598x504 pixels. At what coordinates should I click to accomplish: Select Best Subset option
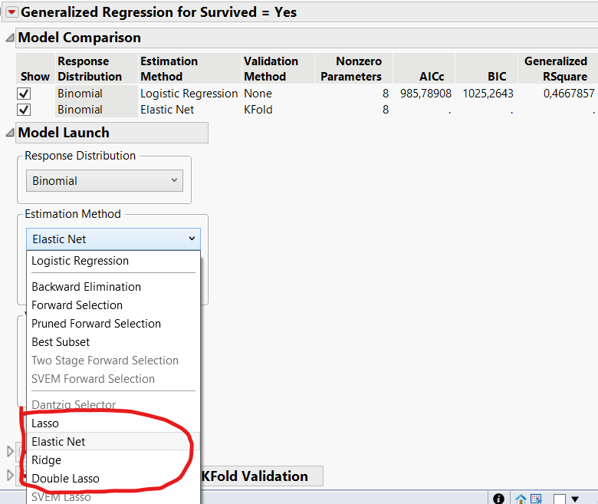[x=61, y=342]
